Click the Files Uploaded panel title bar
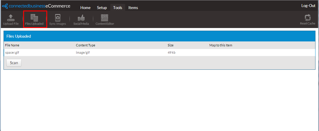This screenshot has height=131, width=319. click(159, 36)
